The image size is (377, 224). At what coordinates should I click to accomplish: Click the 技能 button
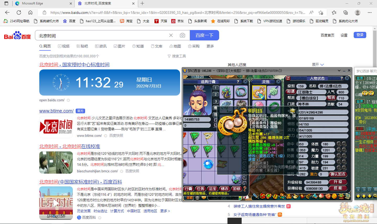338,188
